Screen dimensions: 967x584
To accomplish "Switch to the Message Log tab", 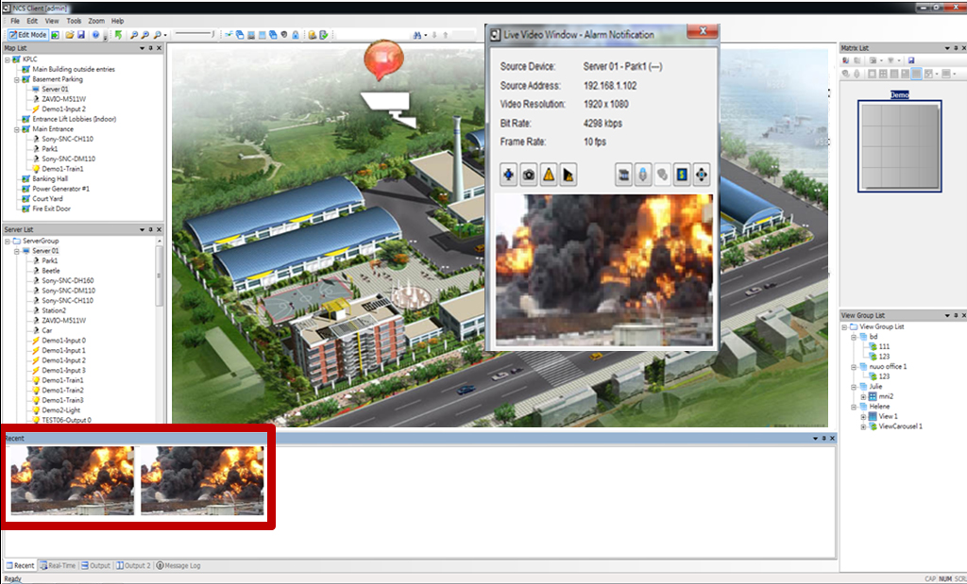I will [178, 565].
